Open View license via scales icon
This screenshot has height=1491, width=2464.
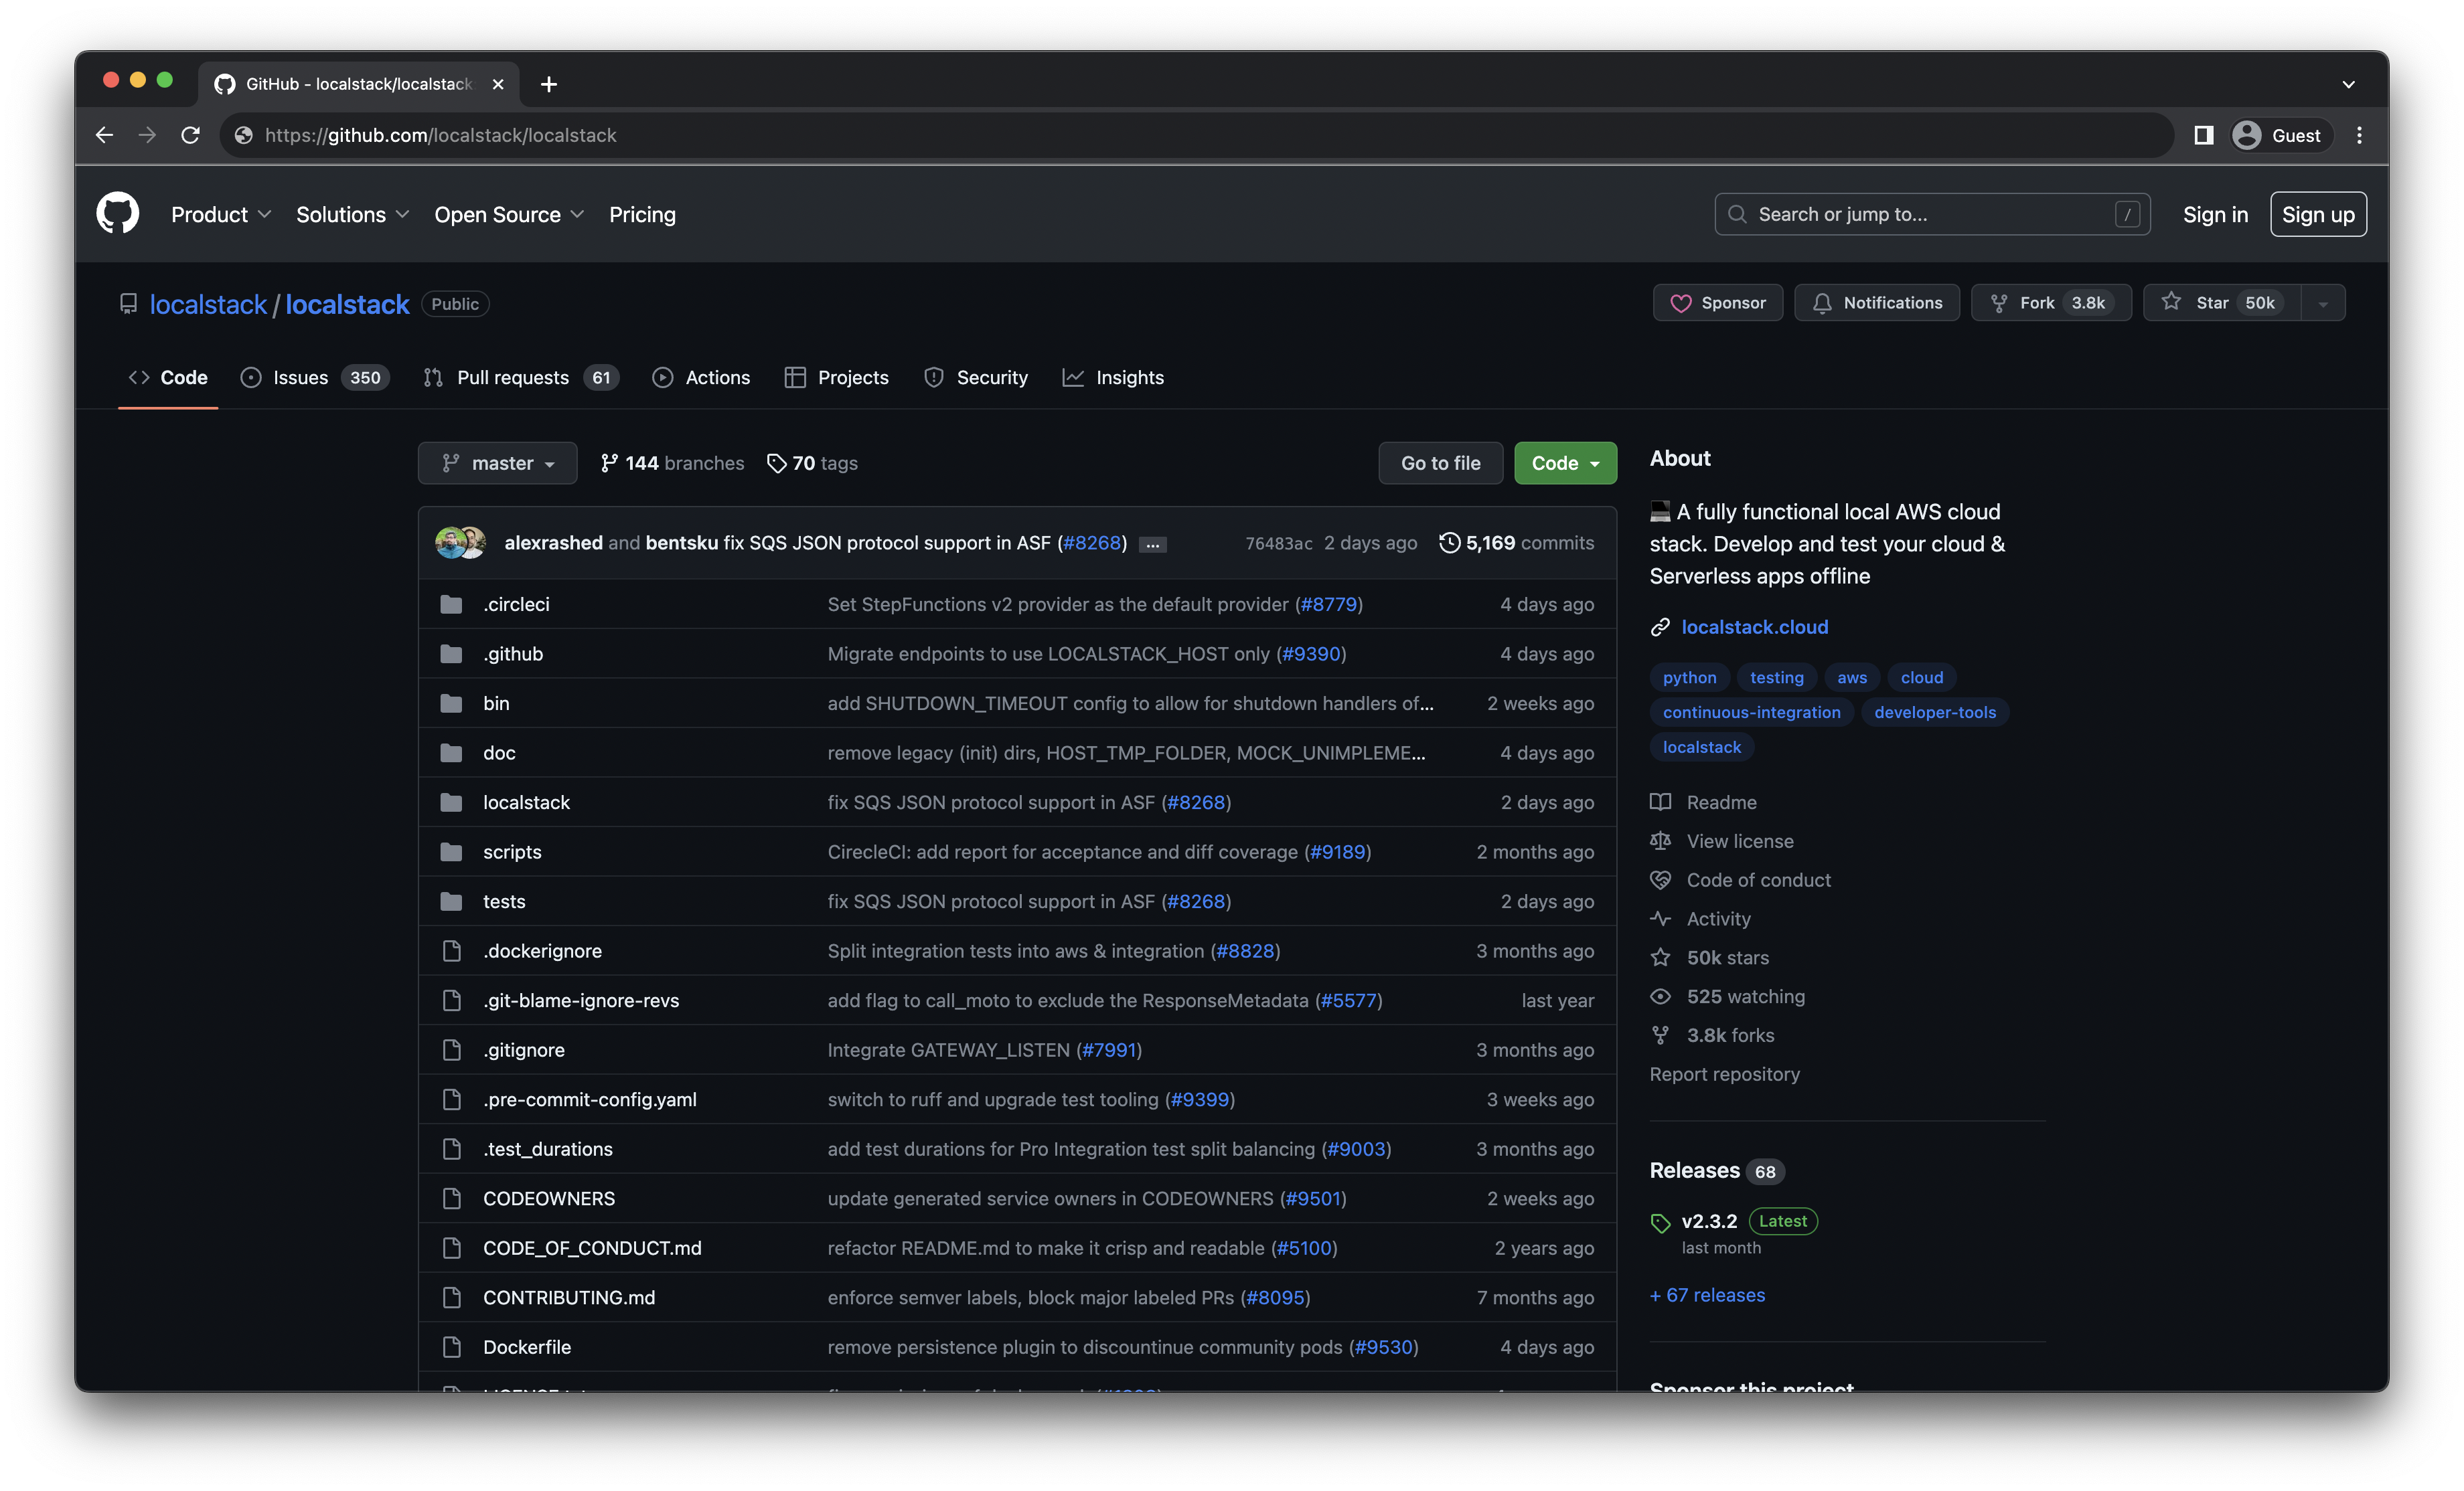click(x=1660, y=841)
